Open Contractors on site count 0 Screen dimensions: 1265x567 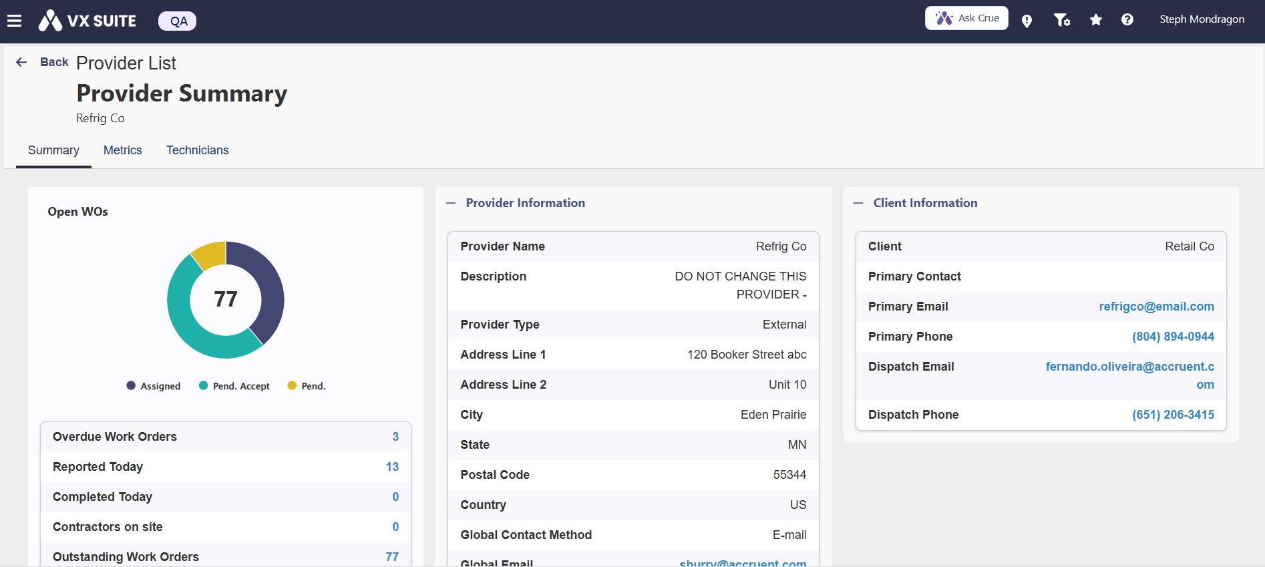point(395,527)
